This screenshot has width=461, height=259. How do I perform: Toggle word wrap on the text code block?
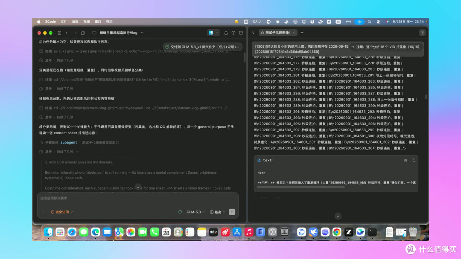(x=406, y=161)
